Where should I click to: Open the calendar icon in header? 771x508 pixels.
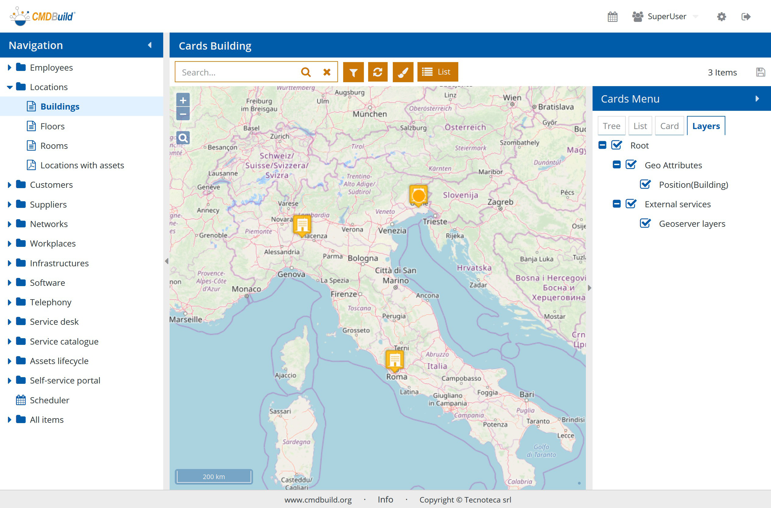pyautogui.click(x=612, y=16)
